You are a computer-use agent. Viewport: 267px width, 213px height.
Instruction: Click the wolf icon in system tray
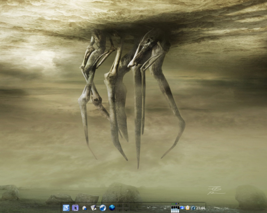pyautogui.click(x=193, y=208)
